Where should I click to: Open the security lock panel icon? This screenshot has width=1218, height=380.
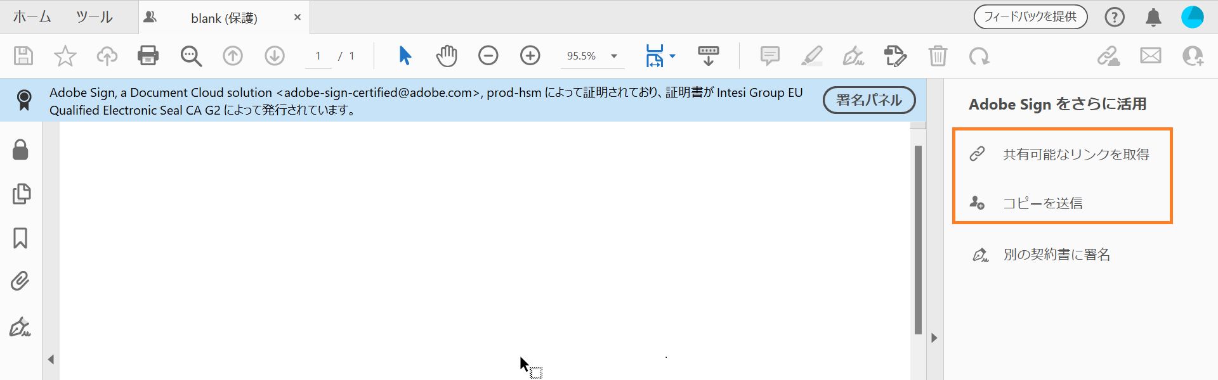tap(20, 150)
